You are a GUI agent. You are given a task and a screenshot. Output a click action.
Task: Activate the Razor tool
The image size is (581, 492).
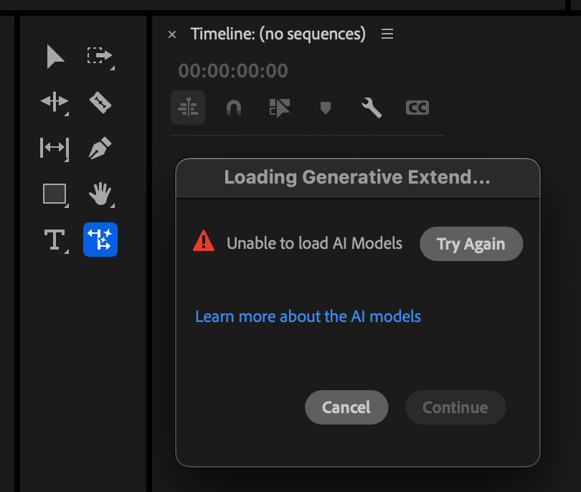tap(100, 102)
